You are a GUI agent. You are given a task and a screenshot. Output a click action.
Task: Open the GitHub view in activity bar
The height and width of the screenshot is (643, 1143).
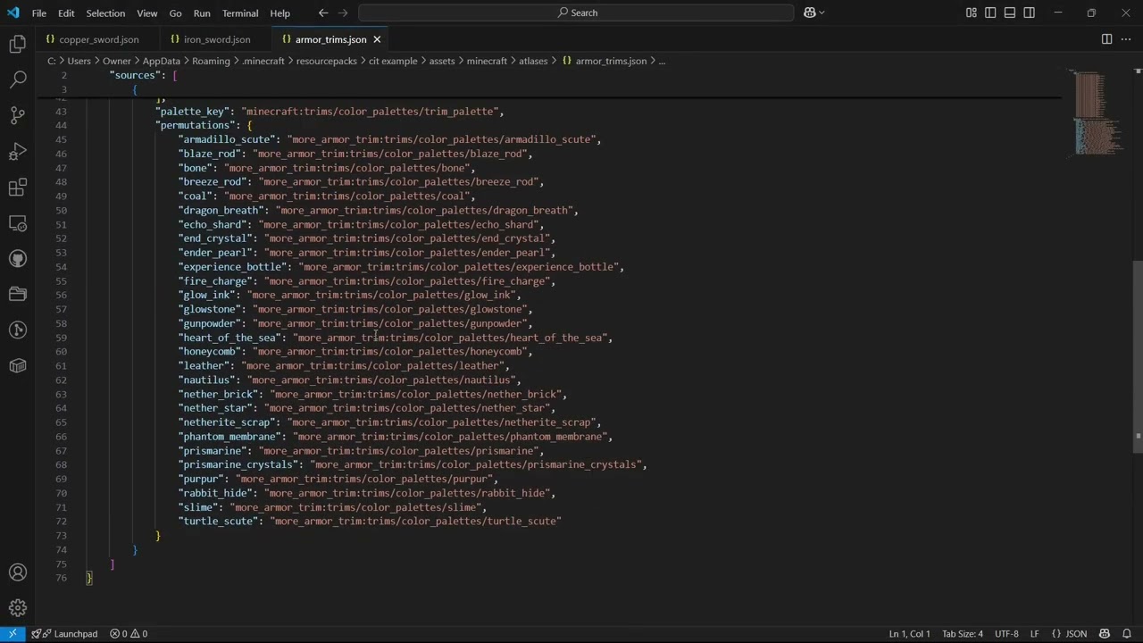tap(18, 258)
